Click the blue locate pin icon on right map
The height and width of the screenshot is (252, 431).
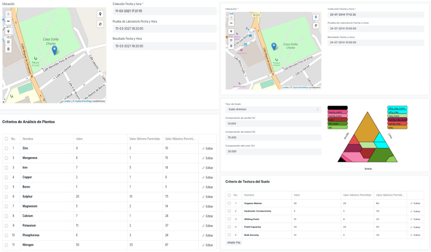pos(316,17)
